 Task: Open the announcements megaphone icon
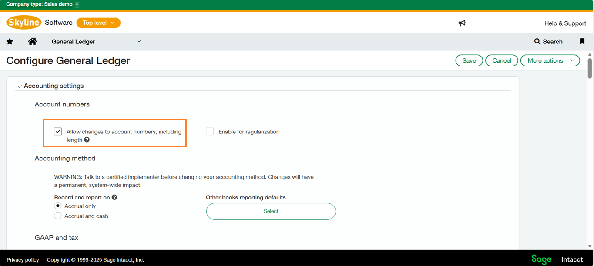coord(462,23)
